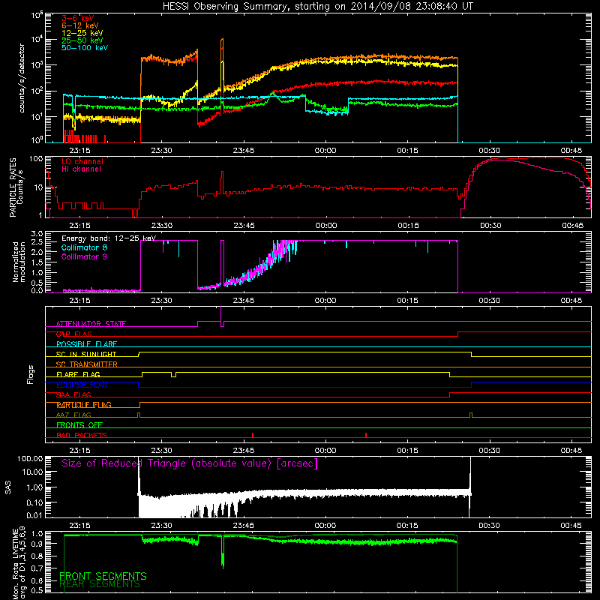Viewport: 600px width, 600px height.
Task: Select the cyan 50-100 keV legend entry
Action: [85, 48]
